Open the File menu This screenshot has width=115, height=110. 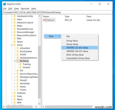[x=5, y=9]
